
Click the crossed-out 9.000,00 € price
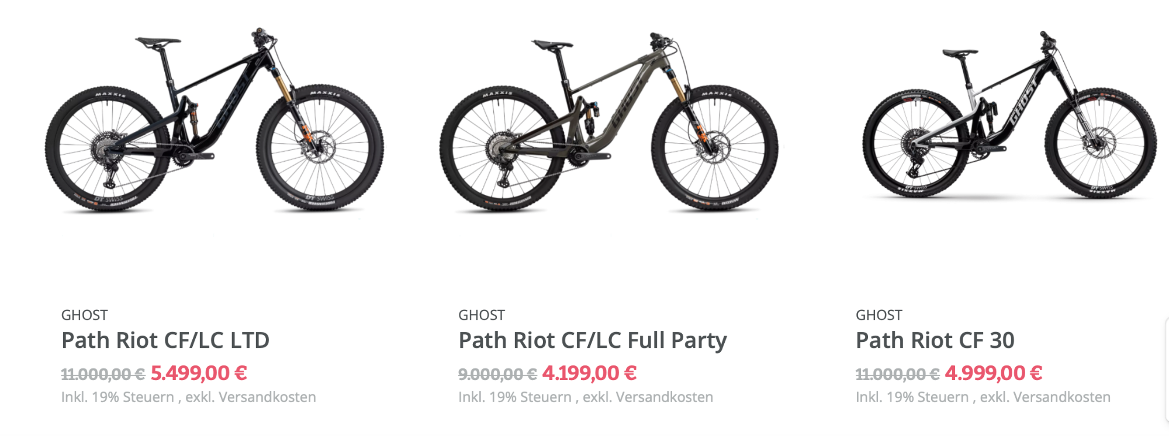click(497, 374)
